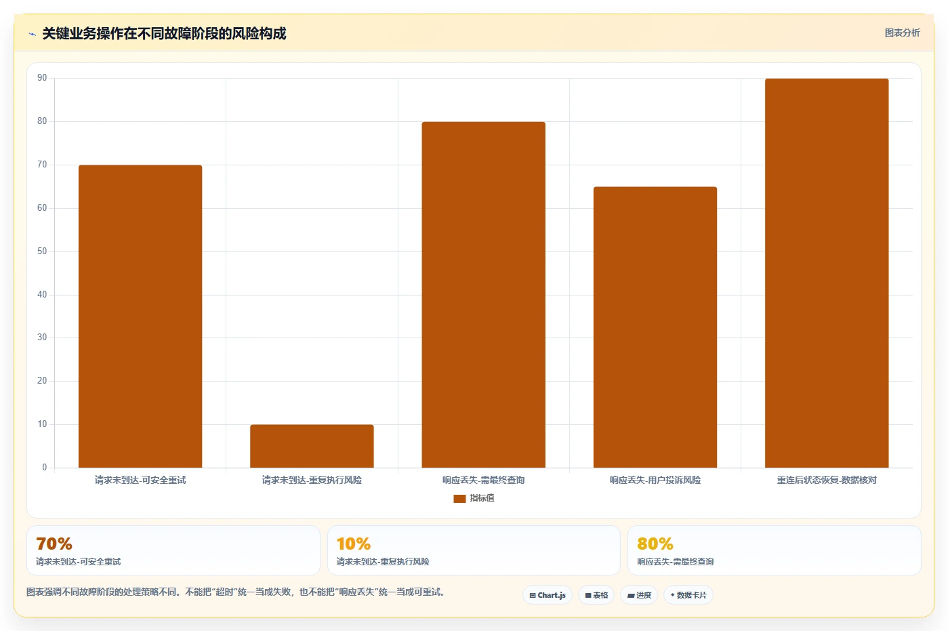Click the Chart.js tag

pos(548,595)
